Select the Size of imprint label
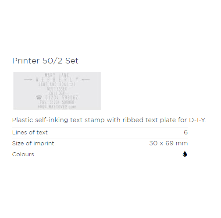Viewport: 221px width, 218px height. [x=33, y=144]
